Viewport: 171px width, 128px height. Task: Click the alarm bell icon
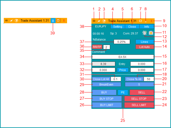(x=145, y=33)
